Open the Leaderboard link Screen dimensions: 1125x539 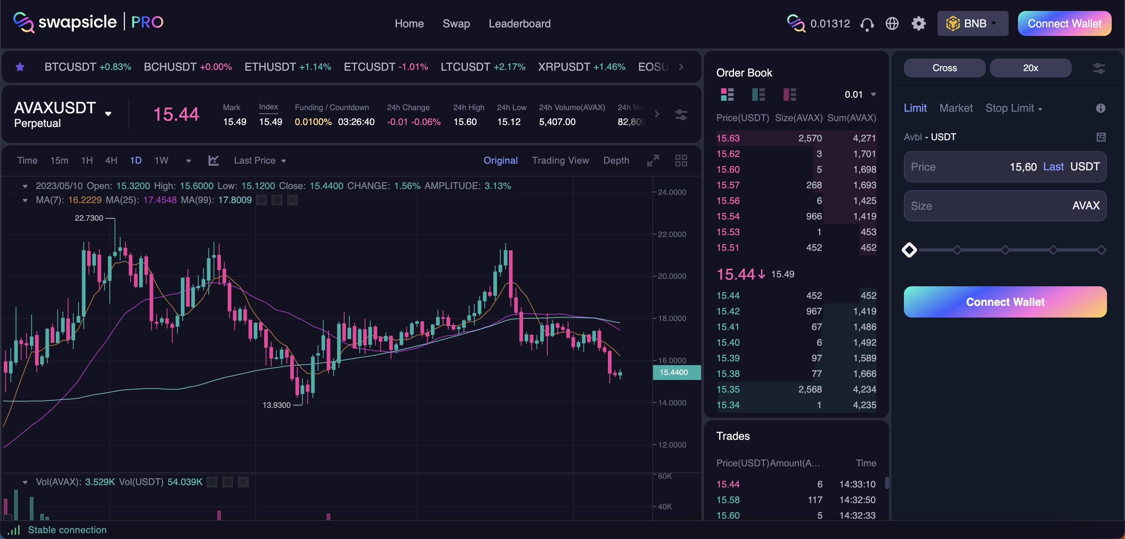click(519, 23)
